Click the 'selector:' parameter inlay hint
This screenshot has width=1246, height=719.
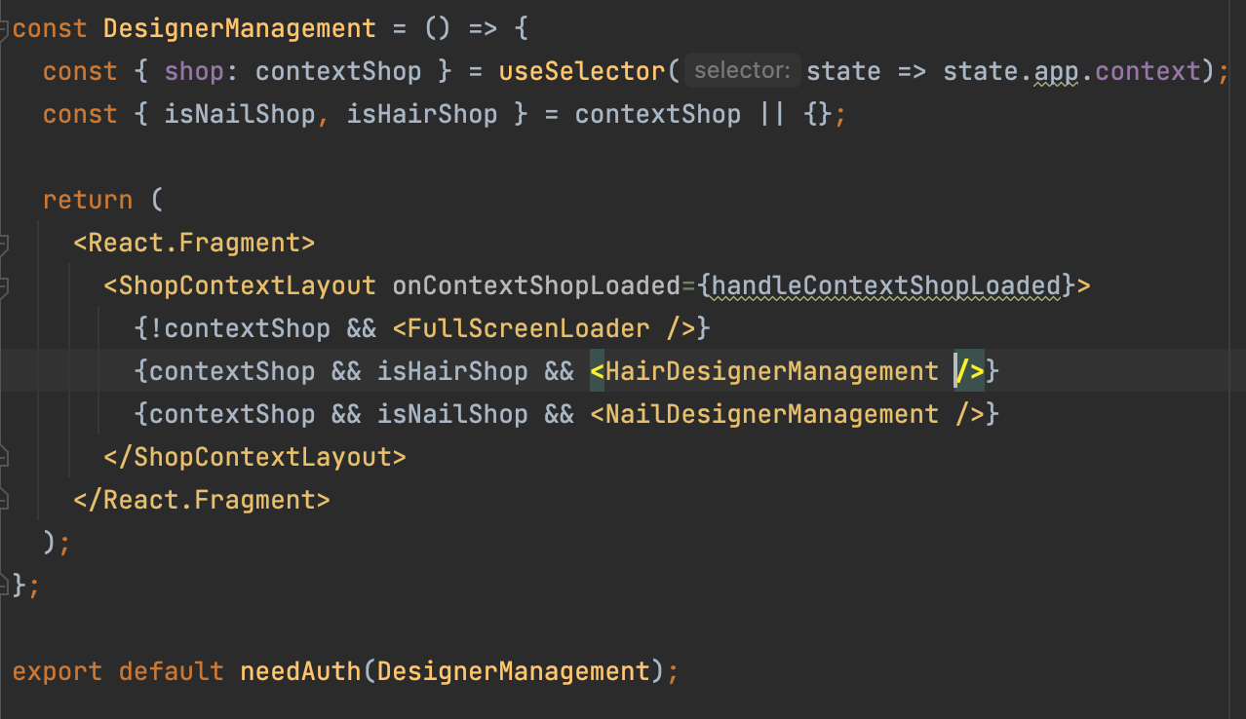click(x=742, y=71)
